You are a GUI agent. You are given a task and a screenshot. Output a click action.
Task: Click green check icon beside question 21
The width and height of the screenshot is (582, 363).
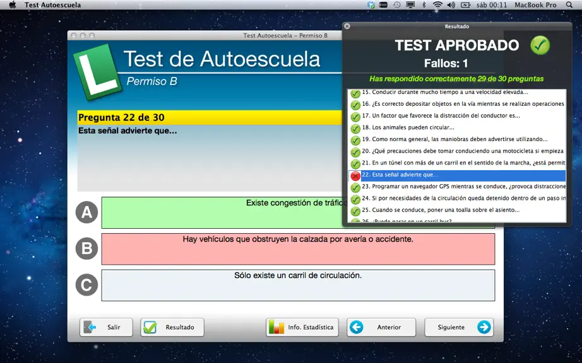[355, 164]
